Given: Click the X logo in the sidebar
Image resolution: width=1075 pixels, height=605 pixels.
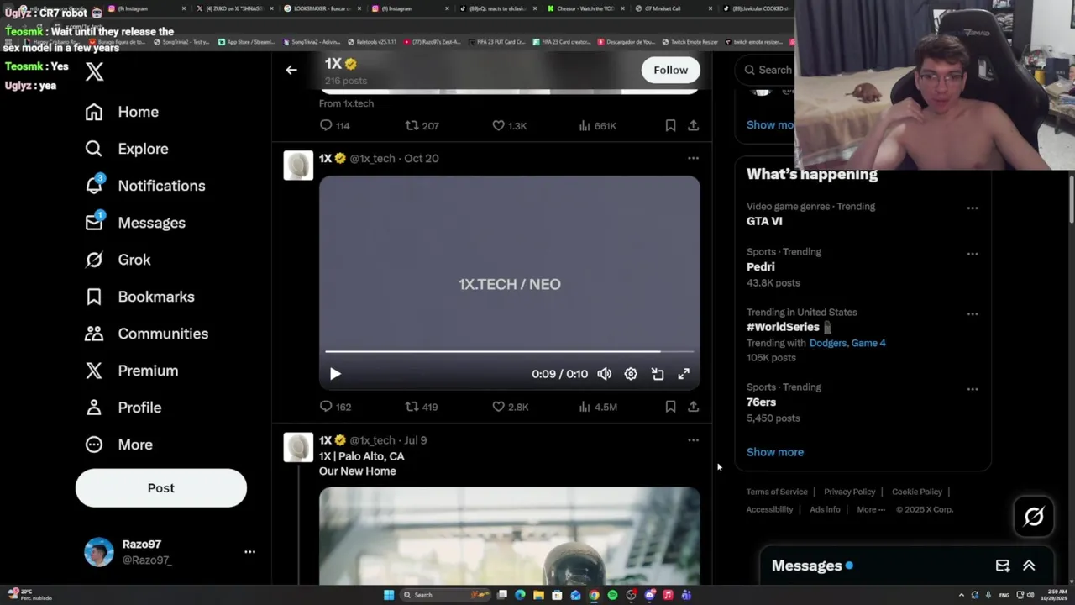Looking at the screenshot, I should 94,71.
